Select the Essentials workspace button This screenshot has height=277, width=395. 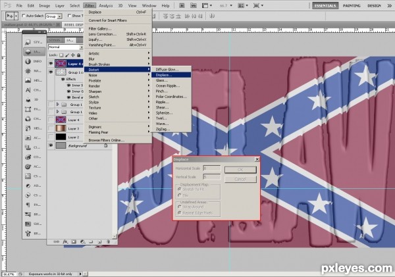pos(325,5)
